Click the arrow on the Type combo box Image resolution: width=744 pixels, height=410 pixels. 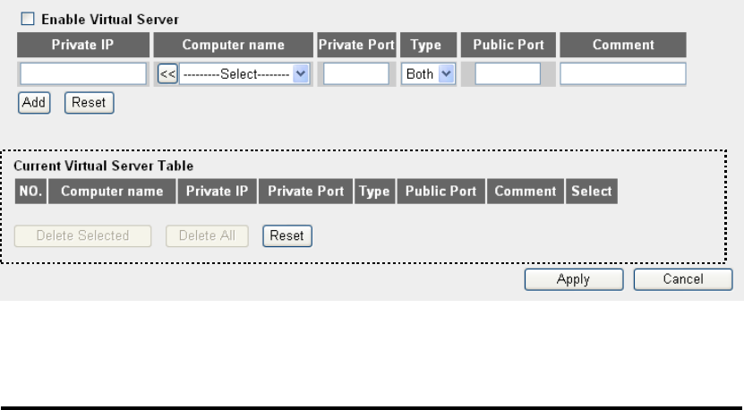446,74
